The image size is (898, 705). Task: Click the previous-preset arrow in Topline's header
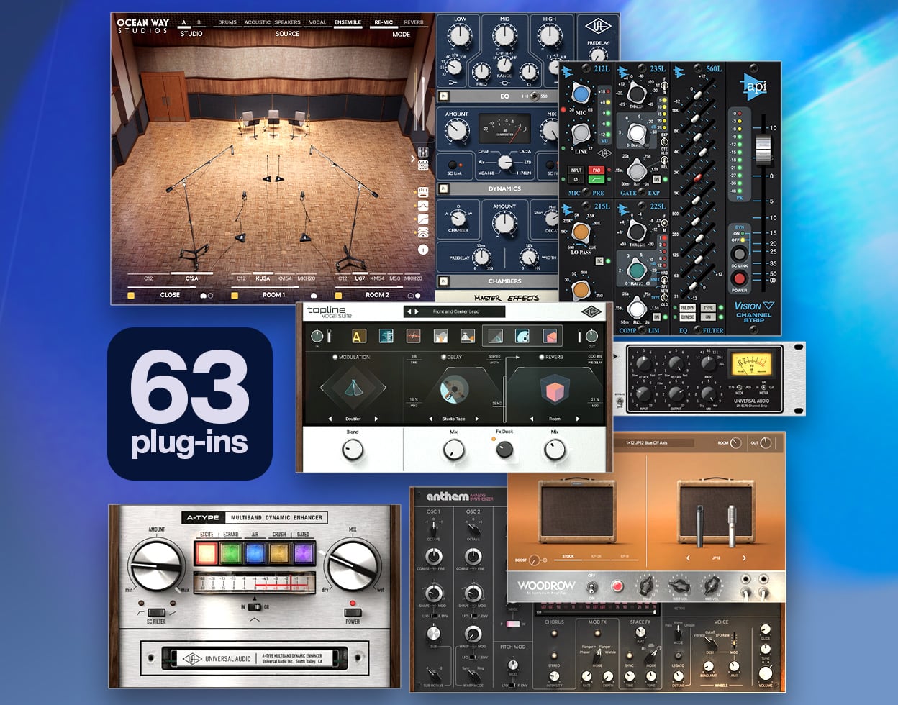click(409, 311)
